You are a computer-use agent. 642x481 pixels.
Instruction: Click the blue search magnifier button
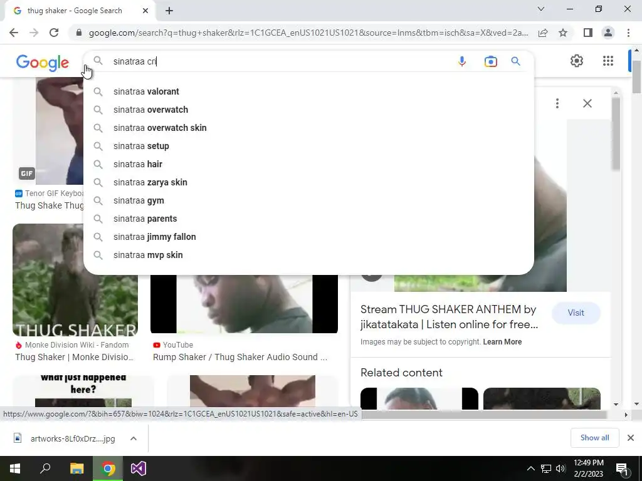click(515, 61)
